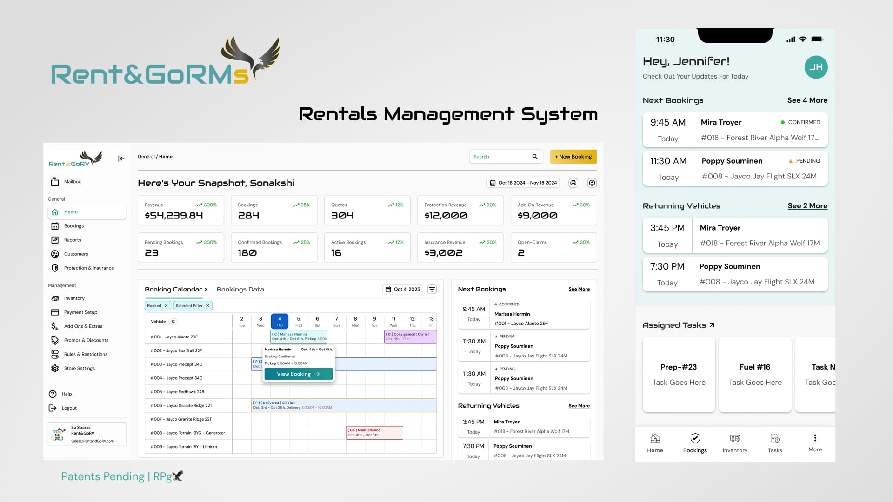Collapse the sidebar with the arrow icon

pyautogui.click(x=121, y=159)
